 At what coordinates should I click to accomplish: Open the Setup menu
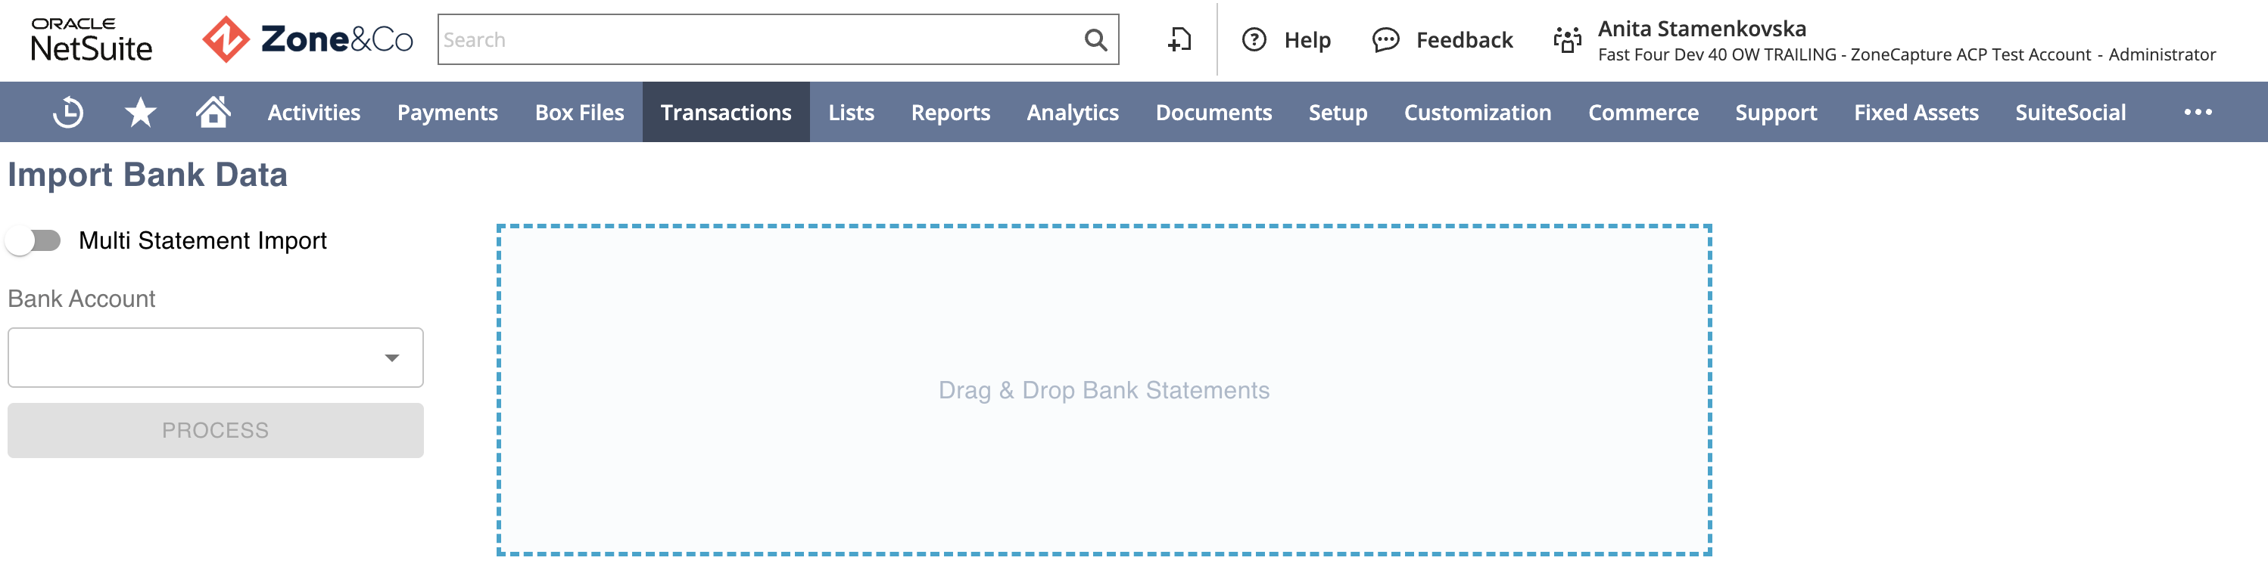(x=1338, y=113)
